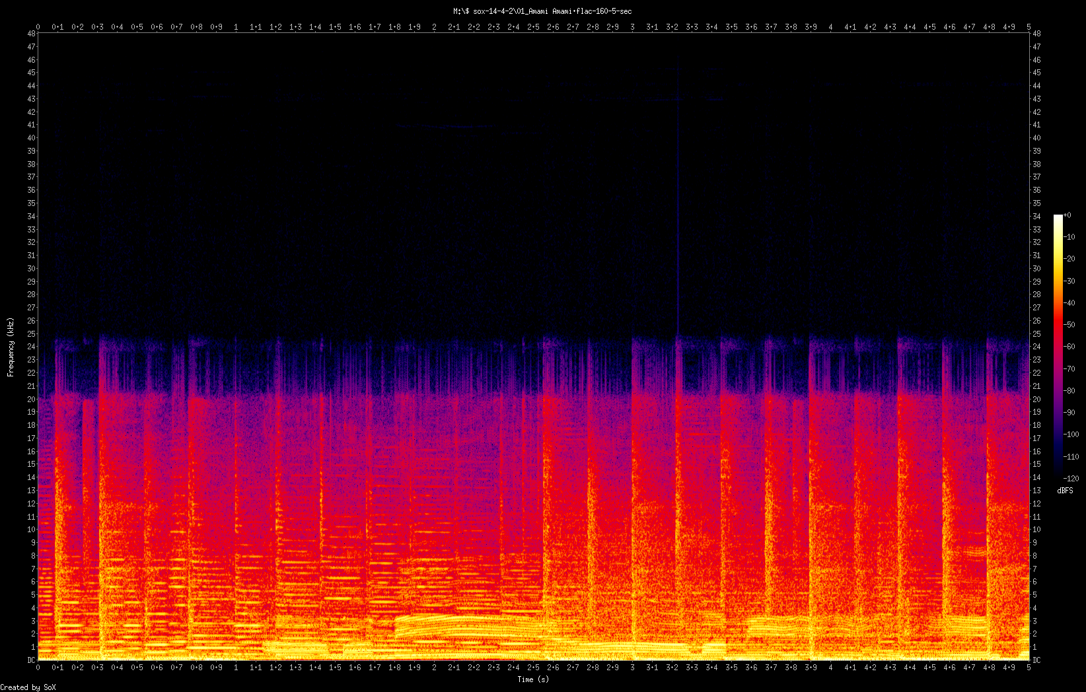Click the 'Created by SoX' text
The image size is (1086, 692).
pyautogui.click(x=28, y=687)
